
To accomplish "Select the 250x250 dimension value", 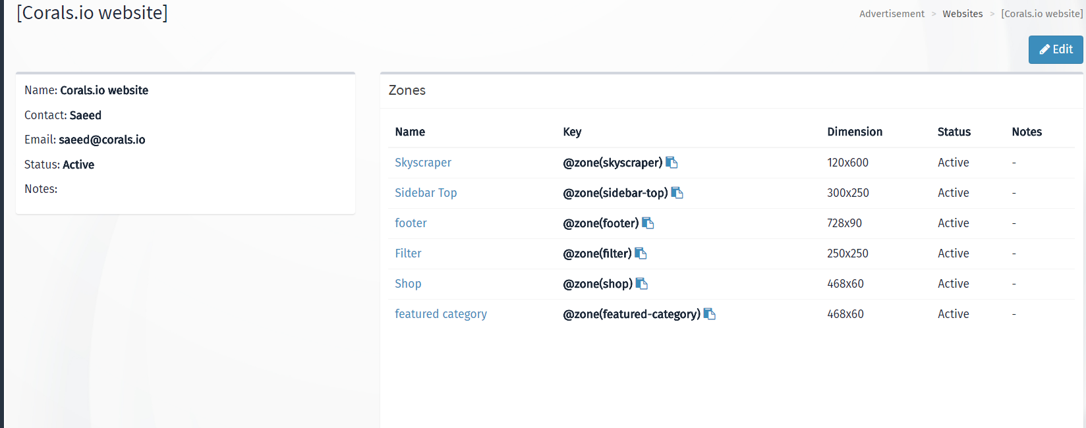I will pos(847,254).
